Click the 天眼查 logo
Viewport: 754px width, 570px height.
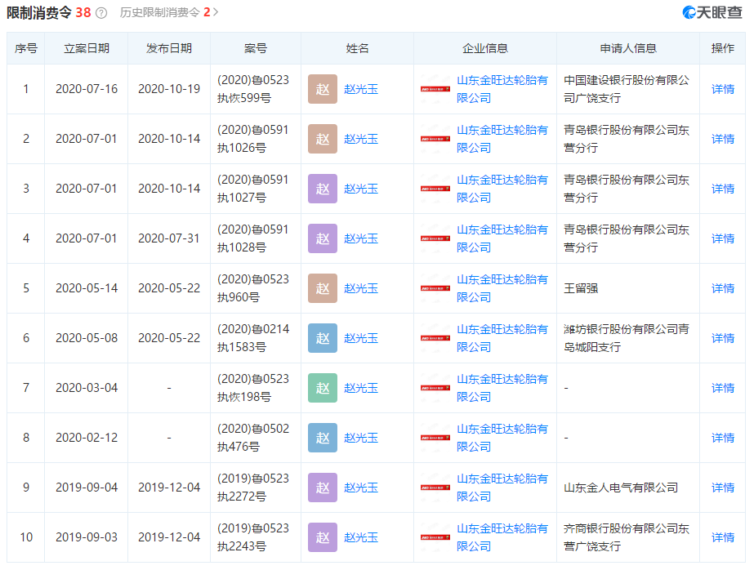tap(712, 12)
